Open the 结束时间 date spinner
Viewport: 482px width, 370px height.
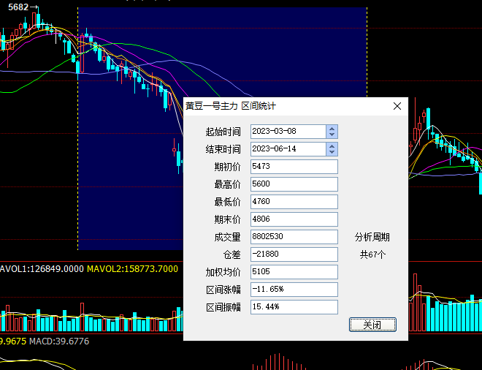(x=332, y=149)
